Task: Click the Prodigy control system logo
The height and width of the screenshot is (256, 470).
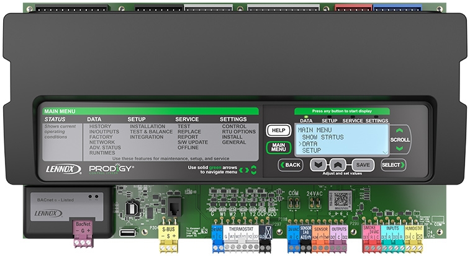Action: pos(112,169)
